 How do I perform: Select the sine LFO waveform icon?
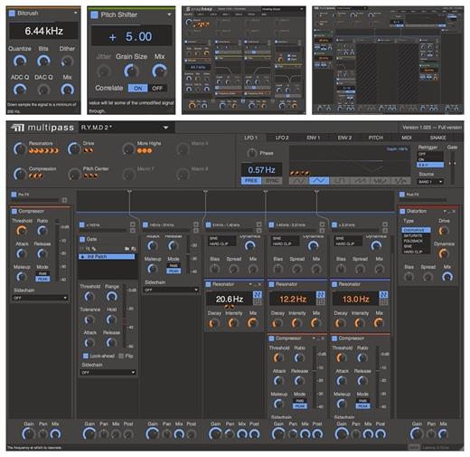pos(298,181)
